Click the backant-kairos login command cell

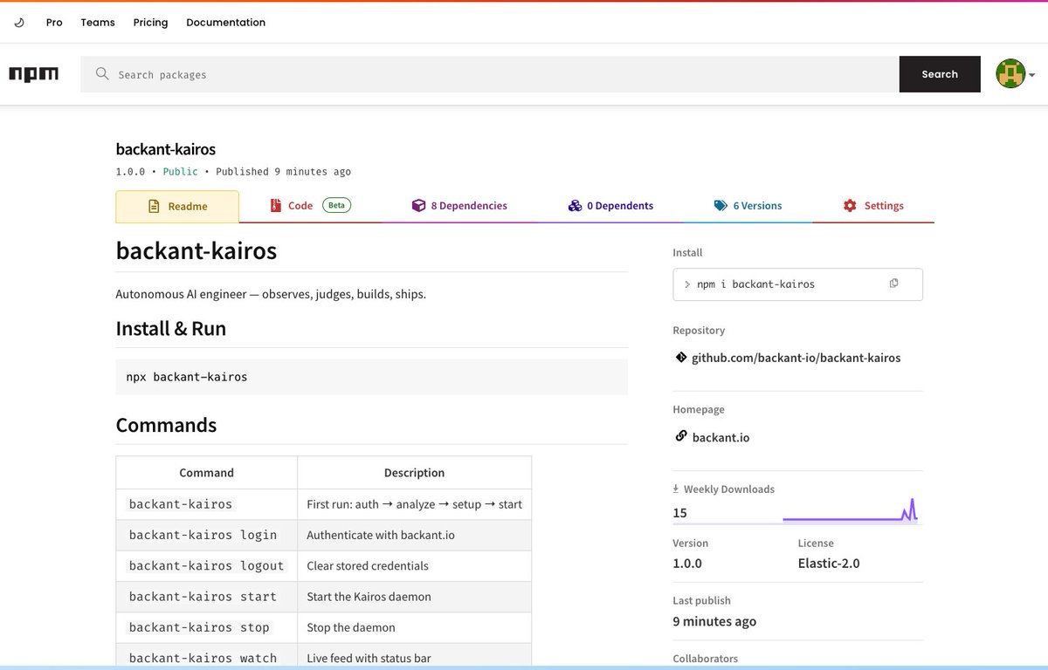pos(206,535)
